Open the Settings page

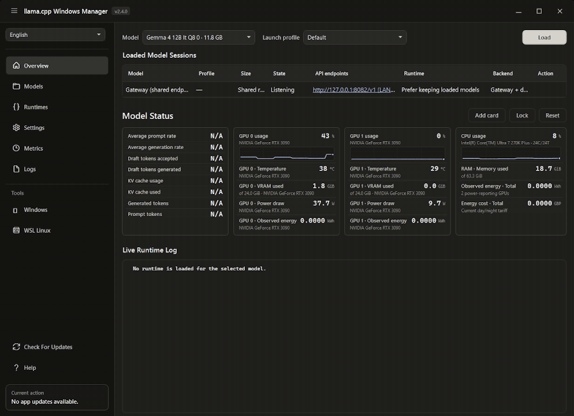point(57,128)
